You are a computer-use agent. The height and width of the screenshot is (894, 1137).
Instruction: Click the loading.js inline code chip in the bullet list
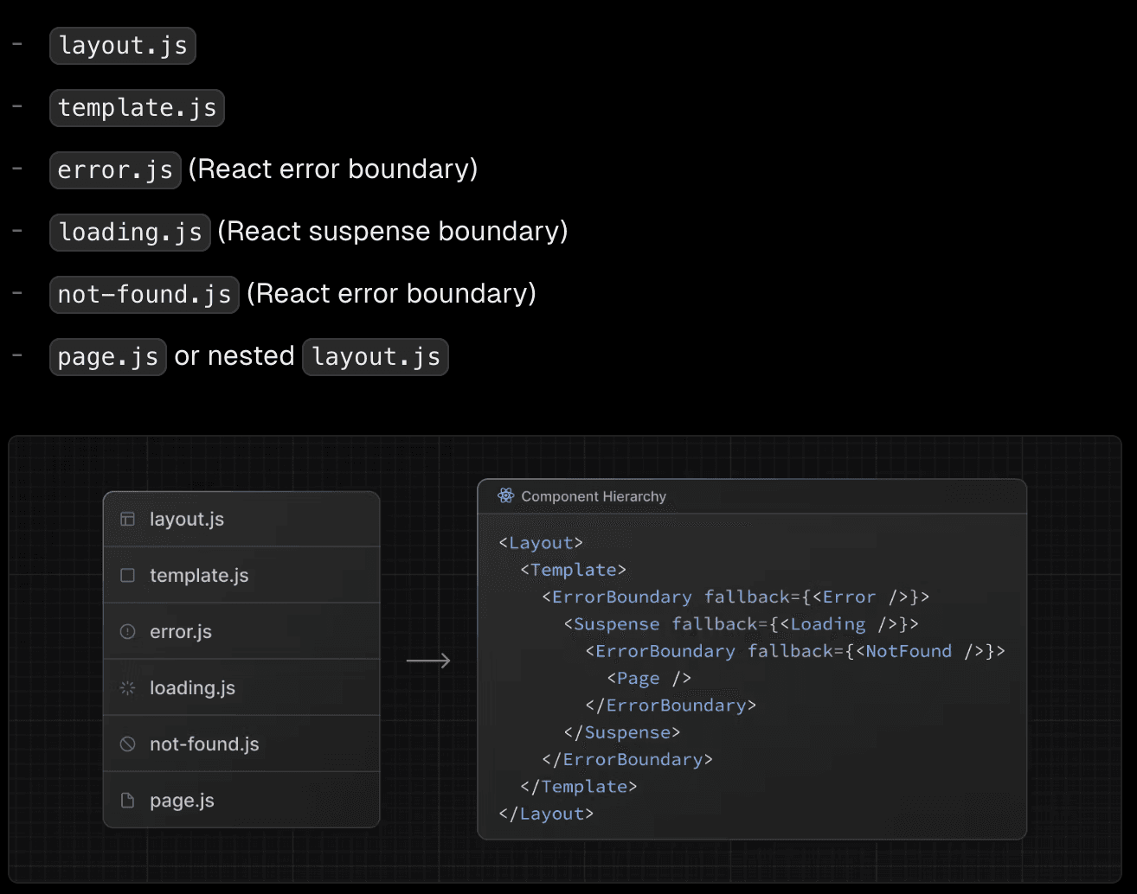(x=130, y=232)
